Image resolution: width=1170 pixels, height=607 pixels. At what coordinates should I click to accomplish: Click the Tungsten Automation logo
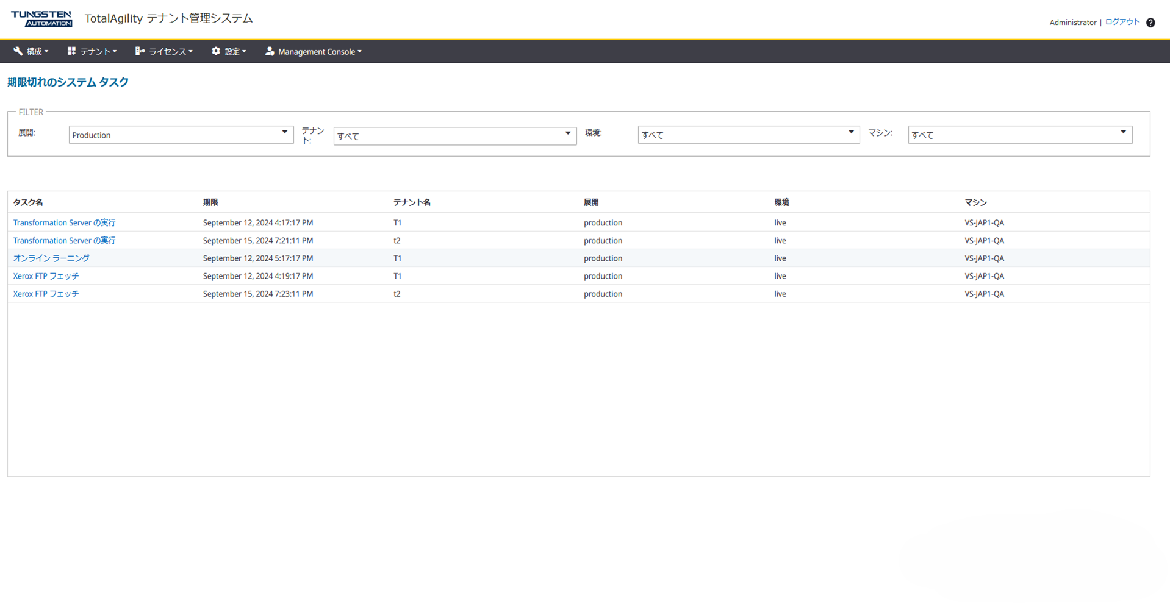point(41,19)
